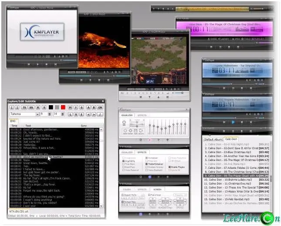Toggle the Voice Removal checkbox

[x=123, y=170]
